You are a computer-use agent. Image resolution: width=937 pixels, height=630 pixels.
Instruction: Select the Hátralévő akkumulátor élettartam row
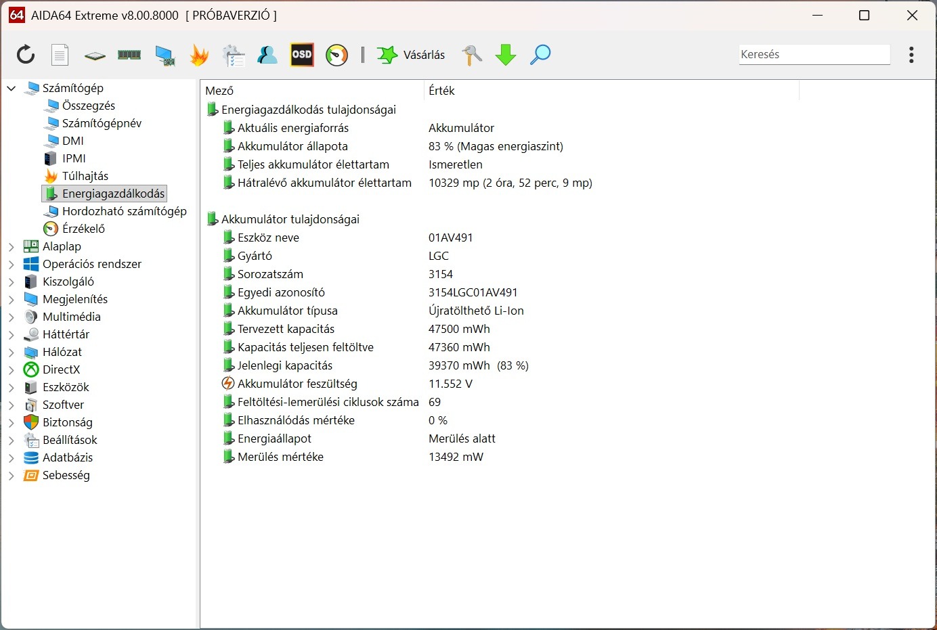(x=501, y=183)
